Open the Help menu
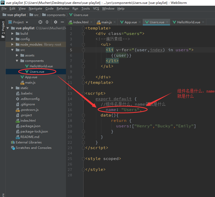The width and height of the screenshot is (215, 197). pyautogui.click(x=121, y=9)
